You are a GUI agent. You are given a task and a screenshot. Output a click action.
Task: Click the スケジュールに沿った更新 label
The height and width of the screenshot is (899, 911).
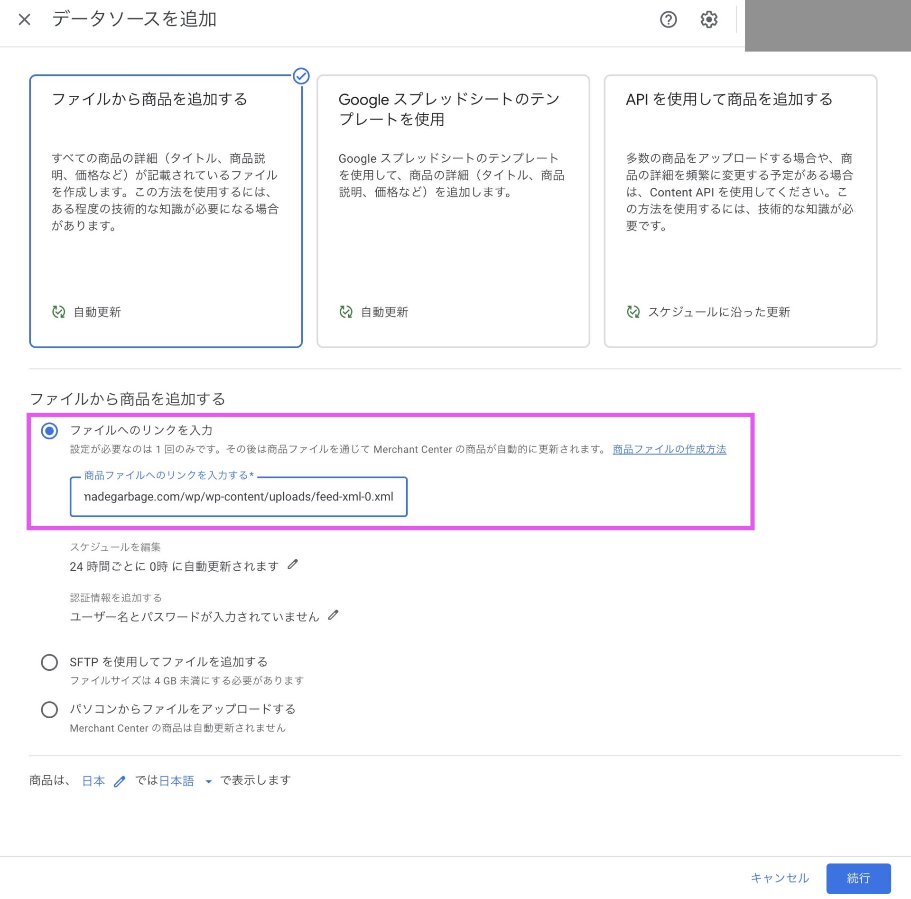coord(719,312)
